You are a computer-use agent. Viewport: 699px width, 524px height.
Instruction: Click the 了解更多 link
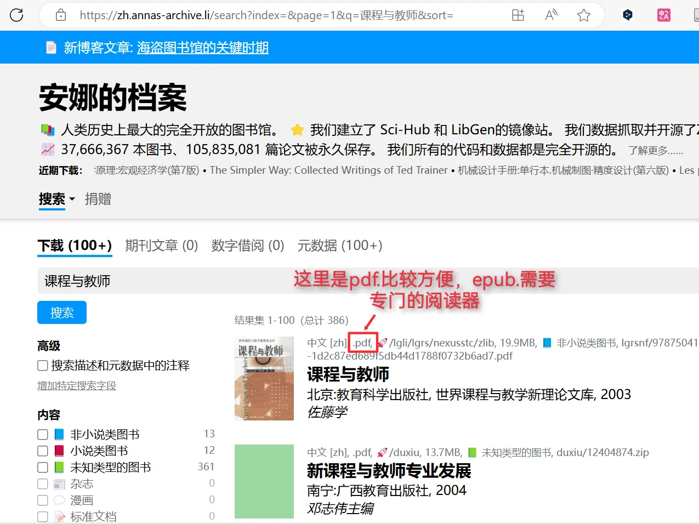656,150
